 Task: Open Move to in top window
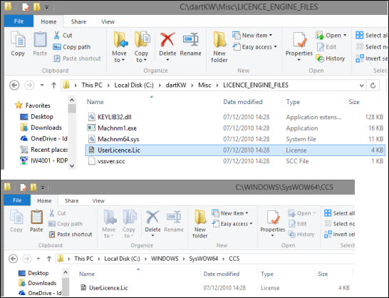[x=120, y=47]
